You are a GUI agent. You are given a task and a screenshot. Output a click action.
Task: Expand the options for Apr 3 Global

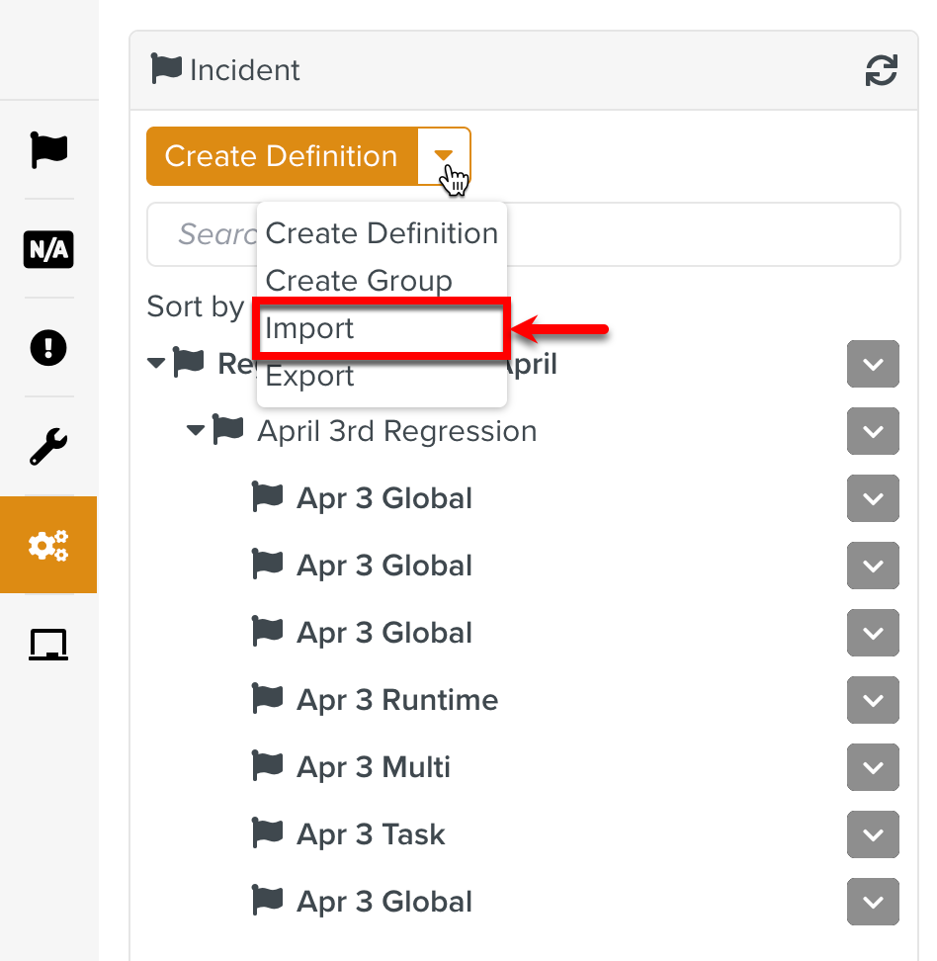873,498
